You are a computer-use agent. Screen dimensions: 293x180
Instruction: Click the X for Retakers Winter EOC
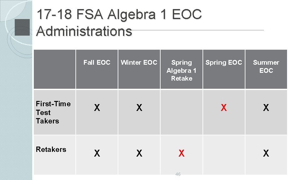[x=139, y=153]
